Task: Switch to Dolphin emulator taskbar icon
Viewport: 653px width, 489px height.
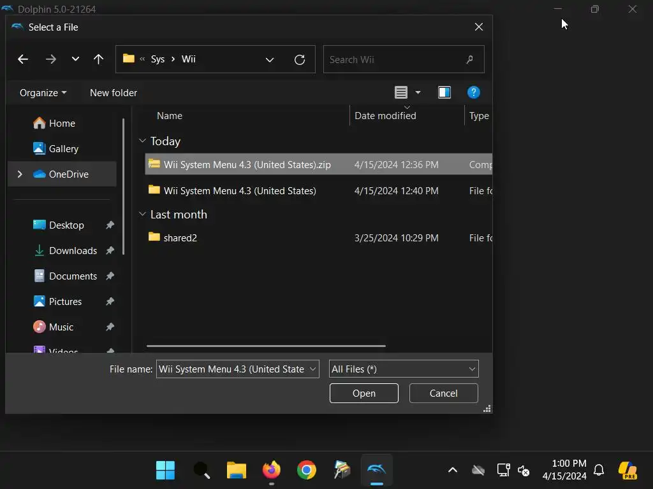Action: [x=376, y=471]
